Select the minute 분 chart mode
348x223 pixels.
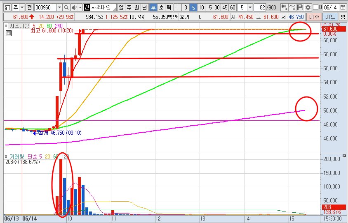[x=153, y=7]
